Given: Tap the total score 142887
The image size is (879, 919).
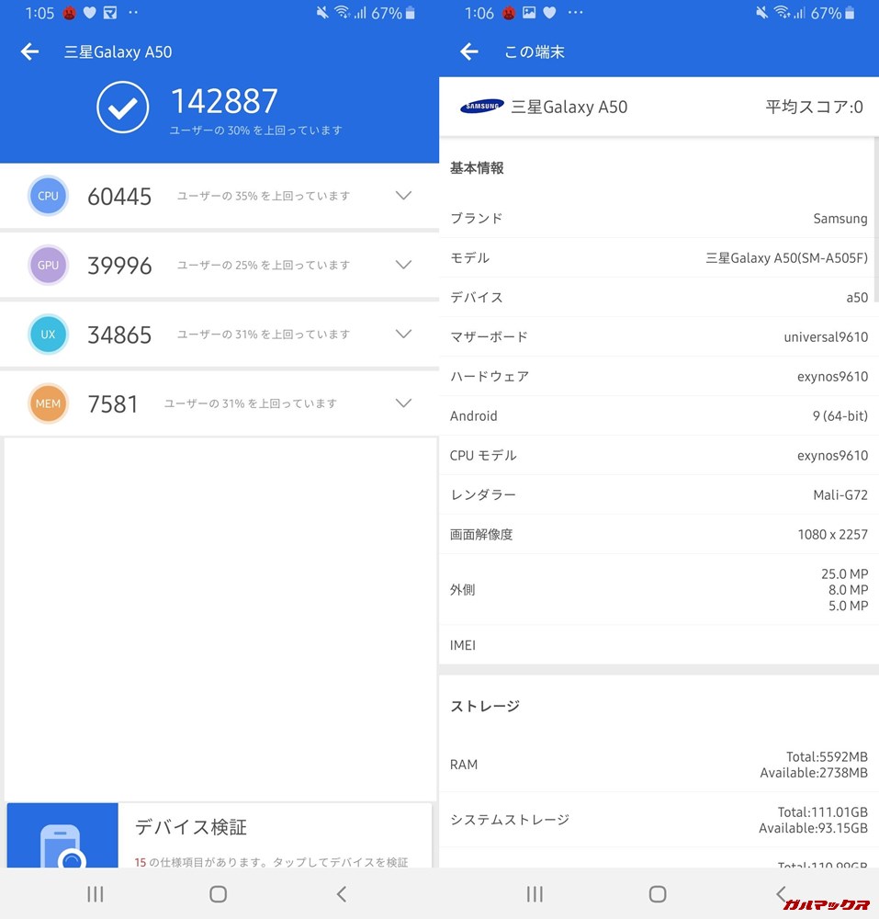Looking at the screenshot, I should tap(224, 101).
